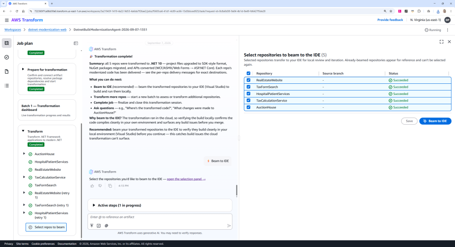Uncheck the TaxCalculationService repository checkbox
Screen dimensions: 455x247
pyautogui.click(x=248, y=101)
